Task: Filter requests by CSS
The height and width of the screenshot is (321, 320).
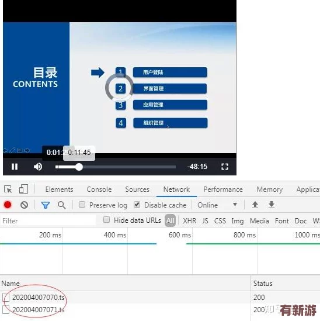Action: (220, 221)
